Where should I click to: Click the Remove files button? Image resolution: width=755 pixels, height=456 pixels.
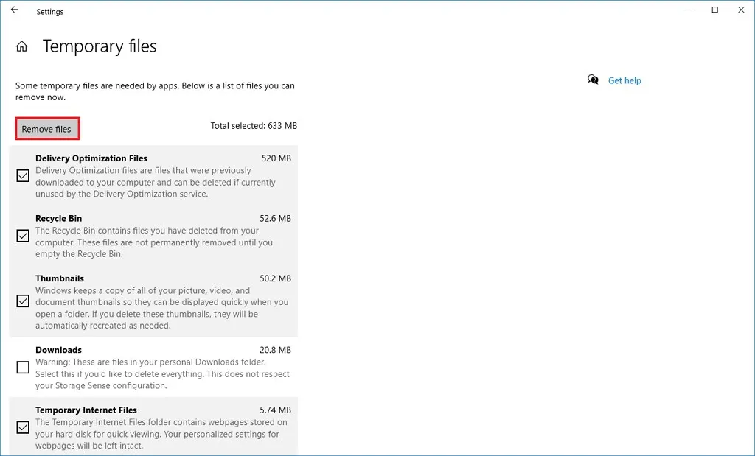[47, 128]
